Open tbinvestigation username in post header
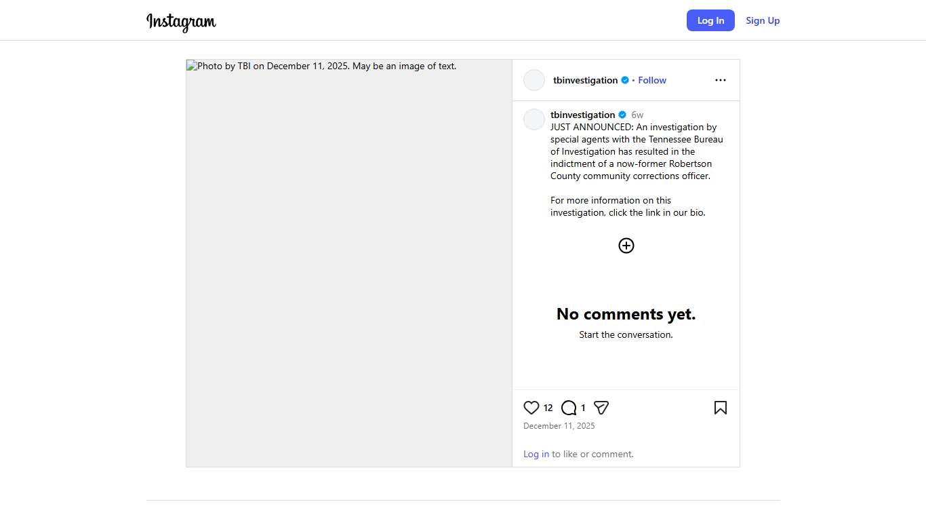 pyautogui.click(x=585, y=80)
